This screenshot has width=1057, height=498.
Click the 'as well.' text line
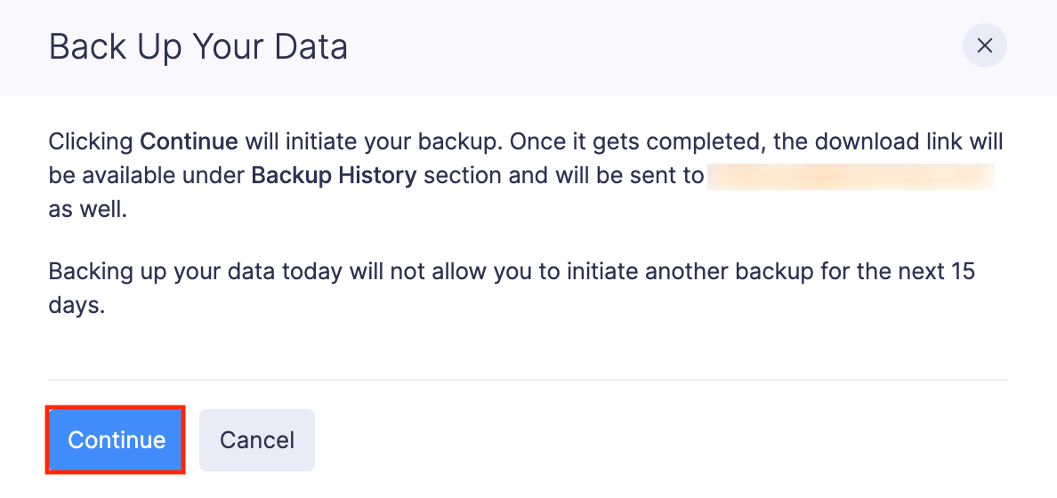88,210
